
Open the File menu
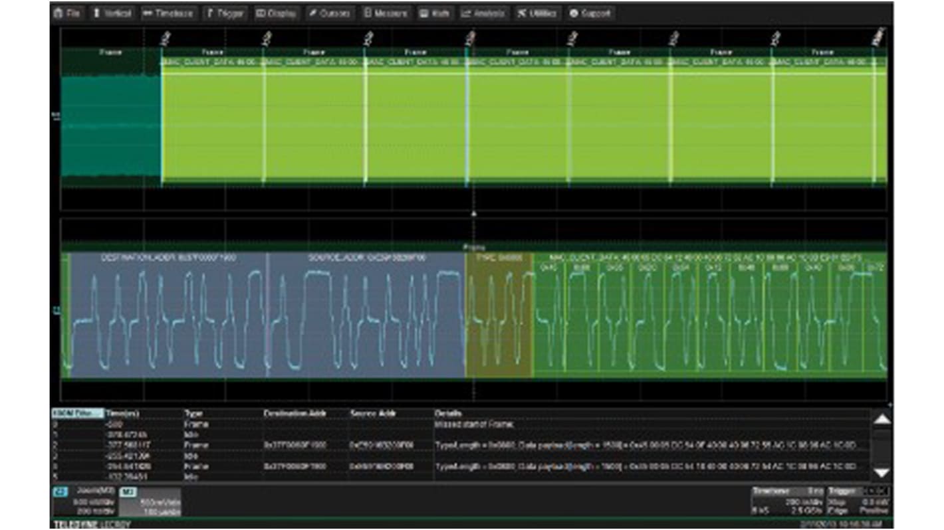[x=68, y=13]
